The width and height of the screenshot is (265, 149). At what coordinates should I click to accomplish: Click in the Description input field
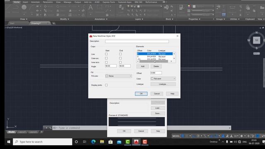137,41
